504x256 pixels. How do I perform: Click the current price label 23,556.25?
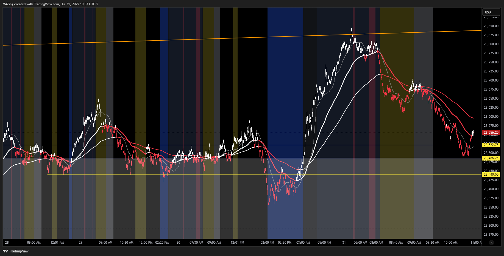point(491,133)
